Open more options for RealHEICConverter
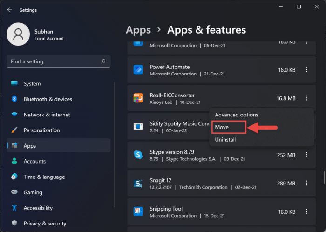 pos(306,98)
